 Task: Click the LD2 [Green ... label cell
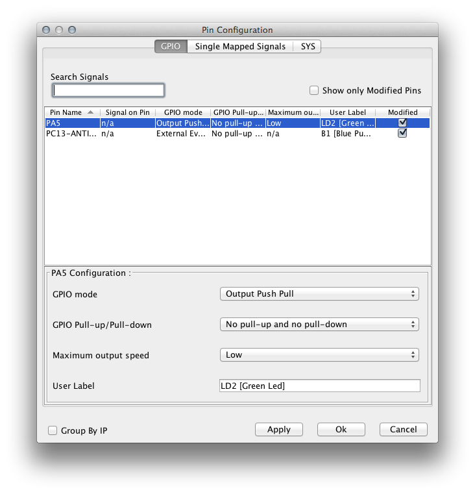click(348, 123)
